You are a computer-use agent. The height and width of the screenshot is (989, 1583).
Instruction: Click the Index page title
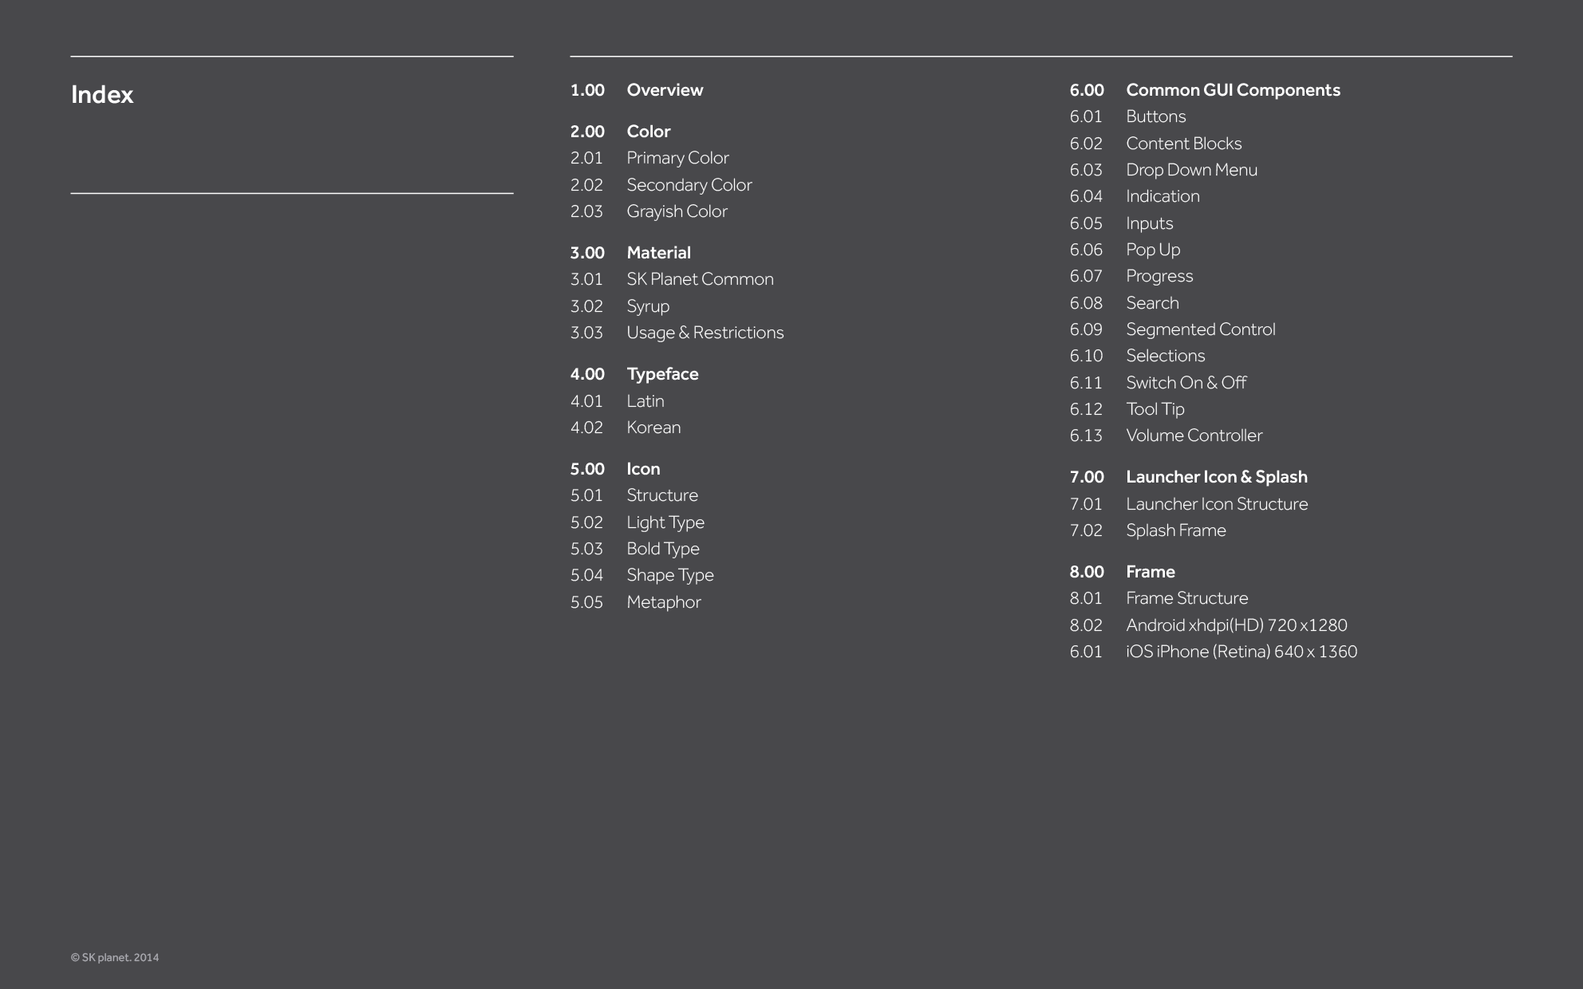[x=102, y=95]
